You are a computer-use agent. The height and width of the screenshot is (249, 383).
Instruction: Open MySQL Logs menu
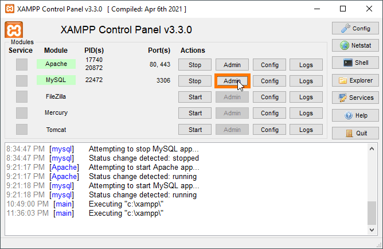point(306,81)
